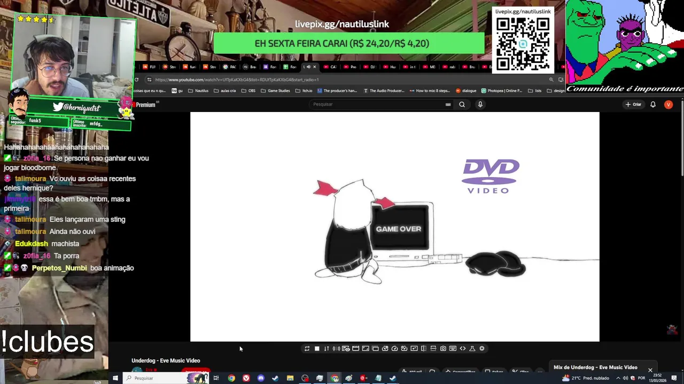
Task: Open Steam from the taskbar
Action: (x=275, y=378)
